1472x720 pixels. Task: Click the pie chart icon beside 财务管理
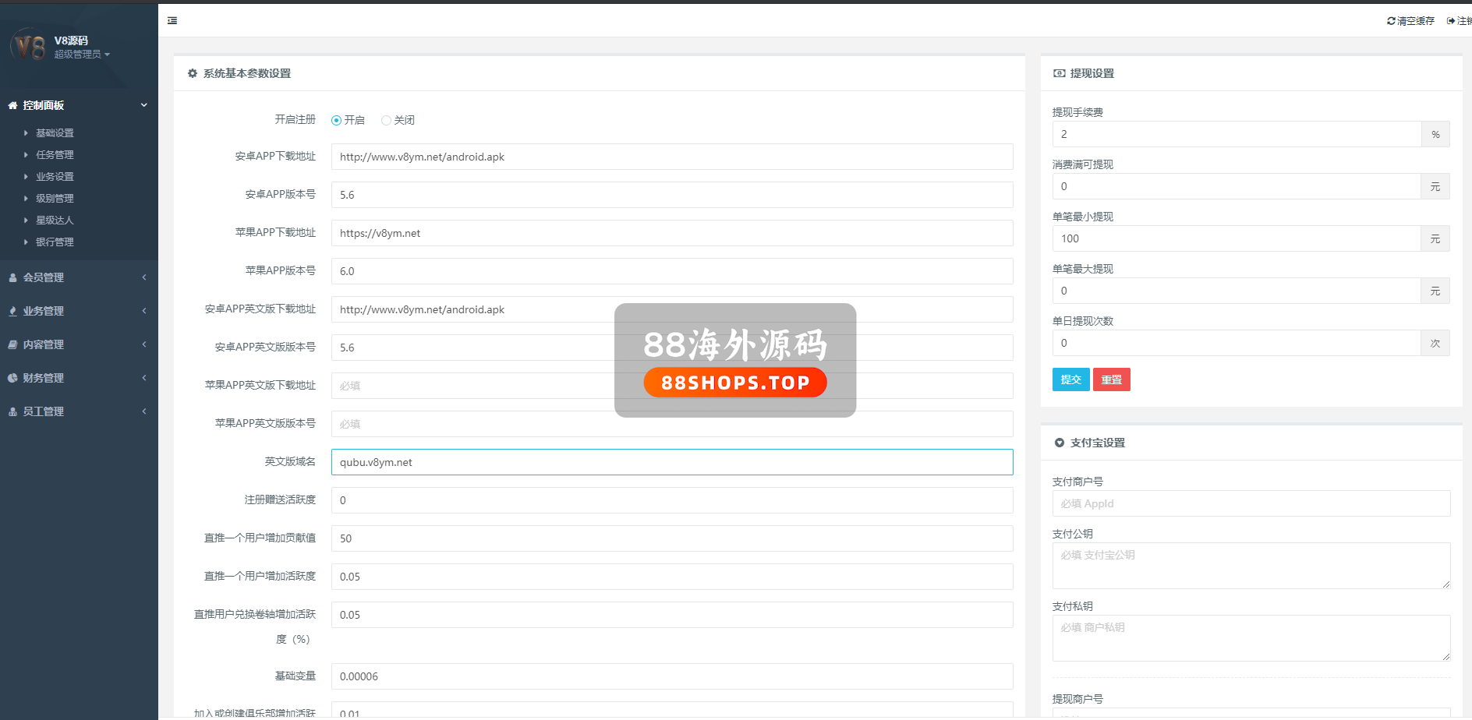tap(12, 378)
